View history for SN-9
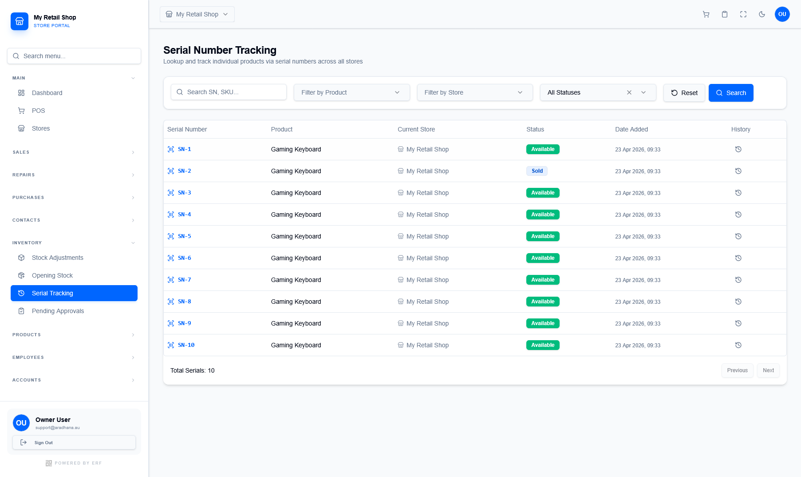Image resolution: width=801 pixels, height=477 pixels. tap(738, 323)
